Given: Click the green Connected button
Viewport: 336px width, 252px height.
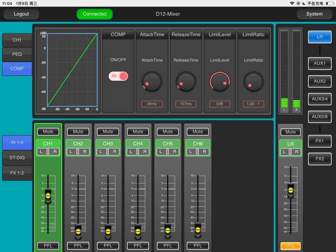Looking at the screenshot, I should [x=94, y=14].
